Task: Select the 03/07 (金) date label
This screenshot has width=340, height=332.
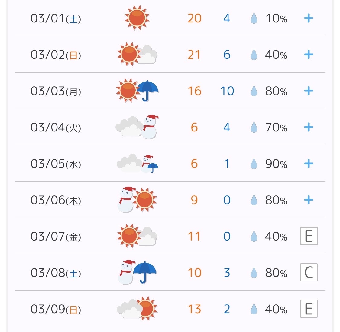Action: (56, 236)
